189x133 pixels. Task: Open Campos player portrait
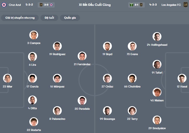pos(34,35)
